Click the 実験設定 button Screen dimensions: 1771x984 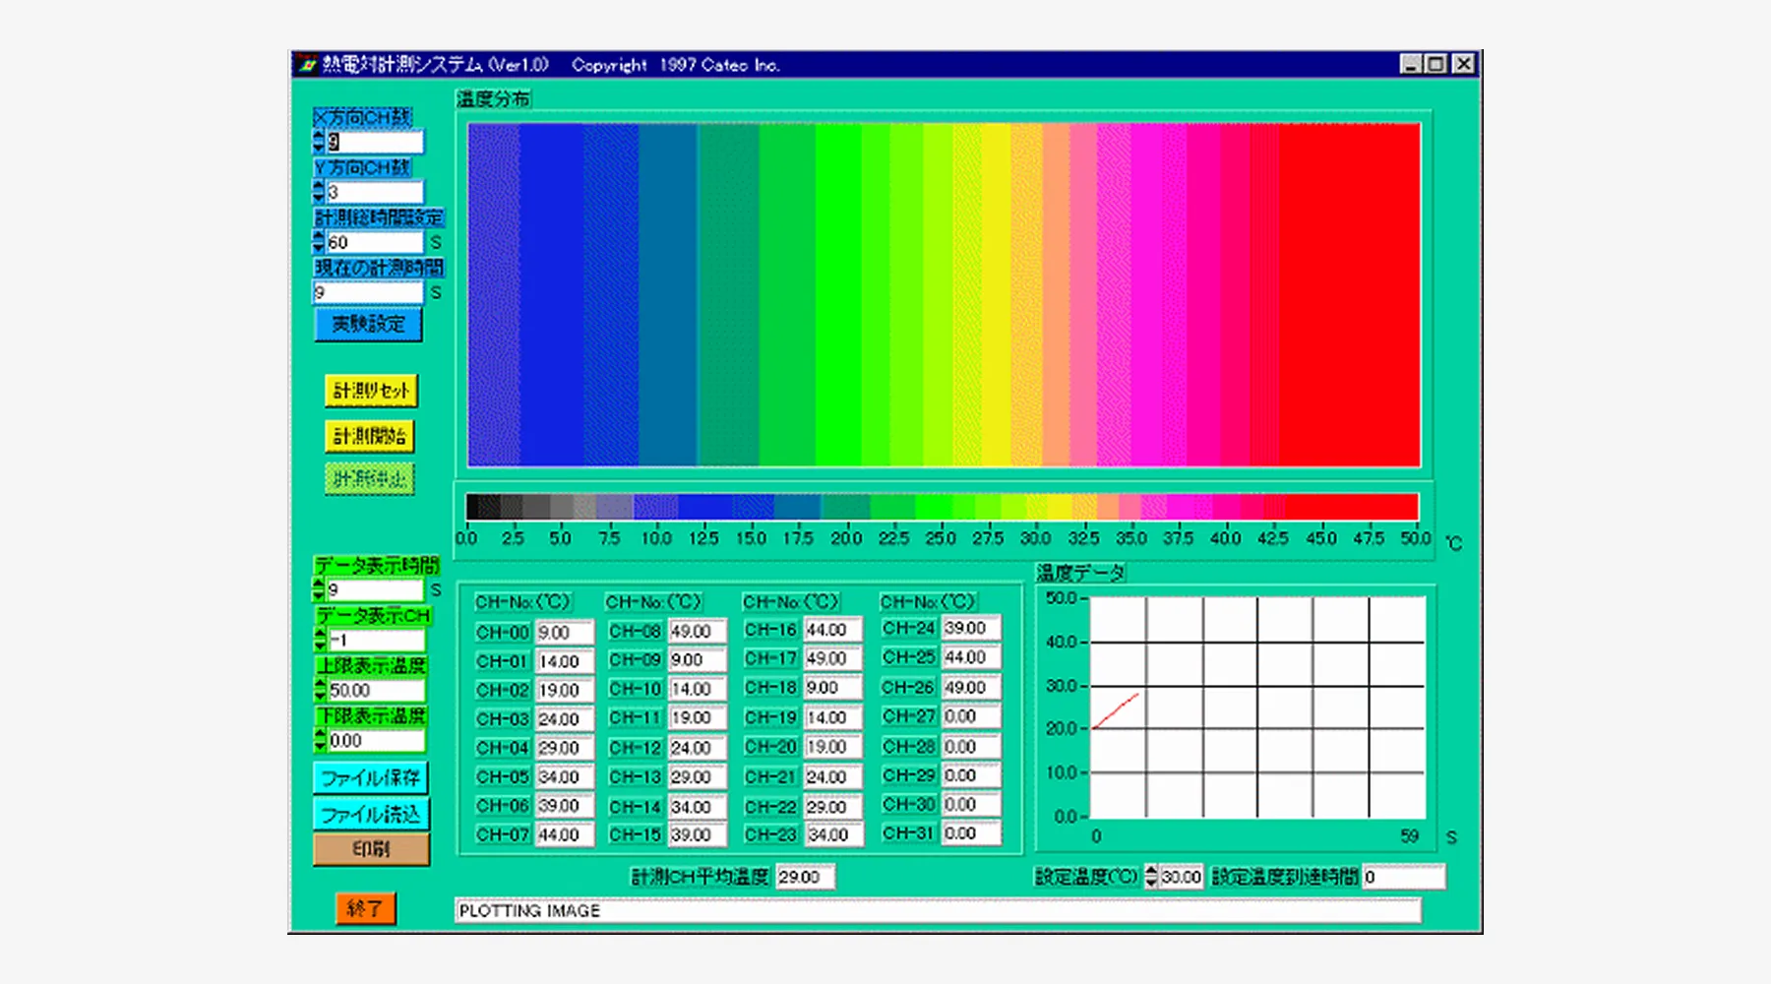click(x=368, y=325)
